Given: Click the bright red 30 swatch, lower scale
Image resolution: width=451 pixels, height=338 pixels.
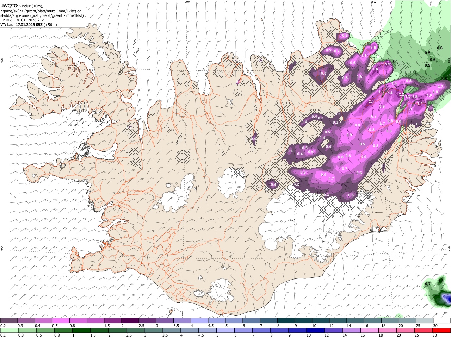Looking at the screenshot, I should click(442, 330).
